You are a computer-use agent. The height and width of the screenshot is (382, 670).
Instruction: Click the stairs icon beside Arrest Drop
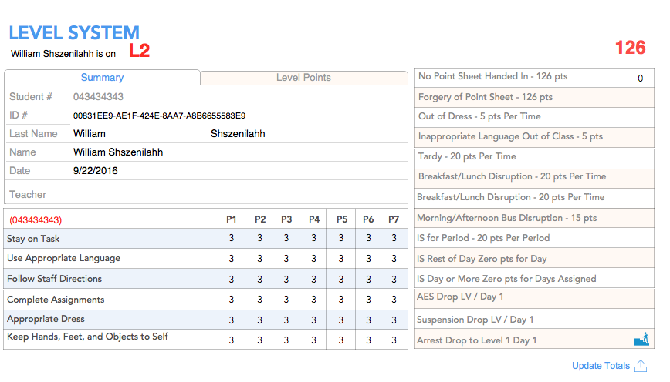pos(641,340)
